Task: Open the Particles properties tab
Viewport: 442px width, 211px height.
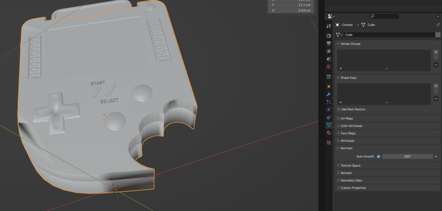Action: coord(329,102)
